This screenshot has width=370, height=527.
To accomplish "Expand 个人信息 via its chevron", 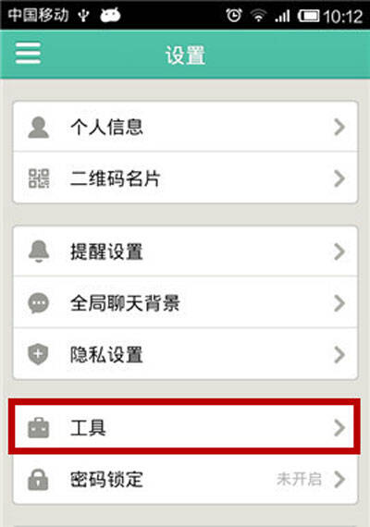I will (339, 127).
